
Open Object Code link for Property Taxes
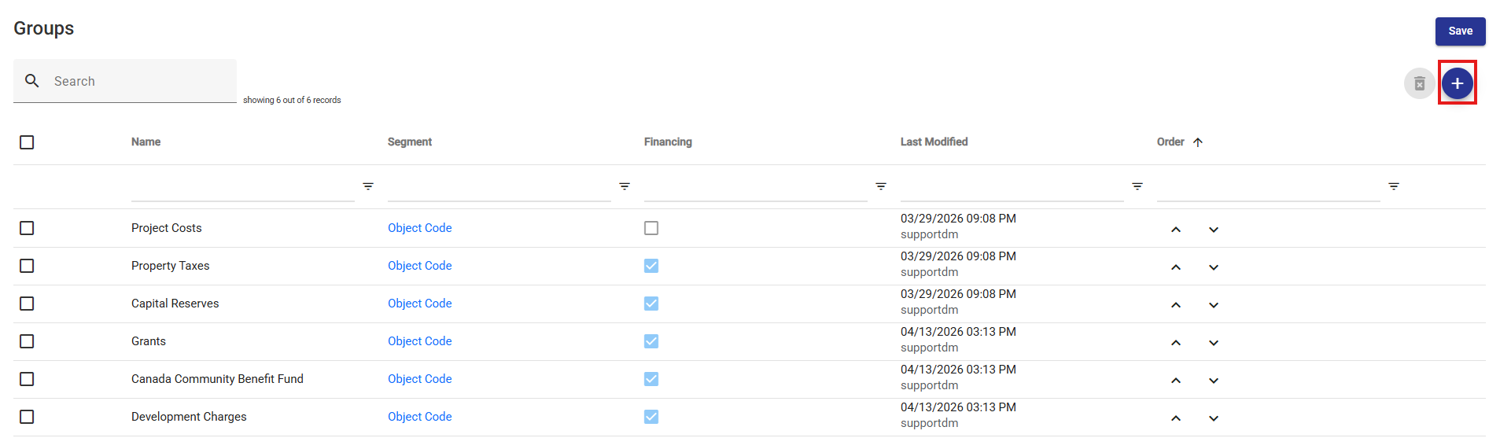(419, 266)
